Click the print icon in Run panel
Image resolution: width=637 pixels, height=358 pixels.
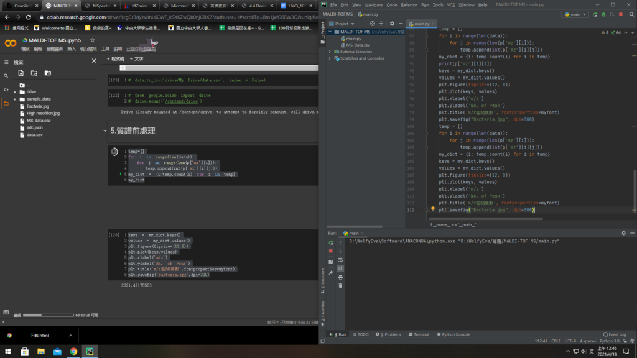(340, 277)
